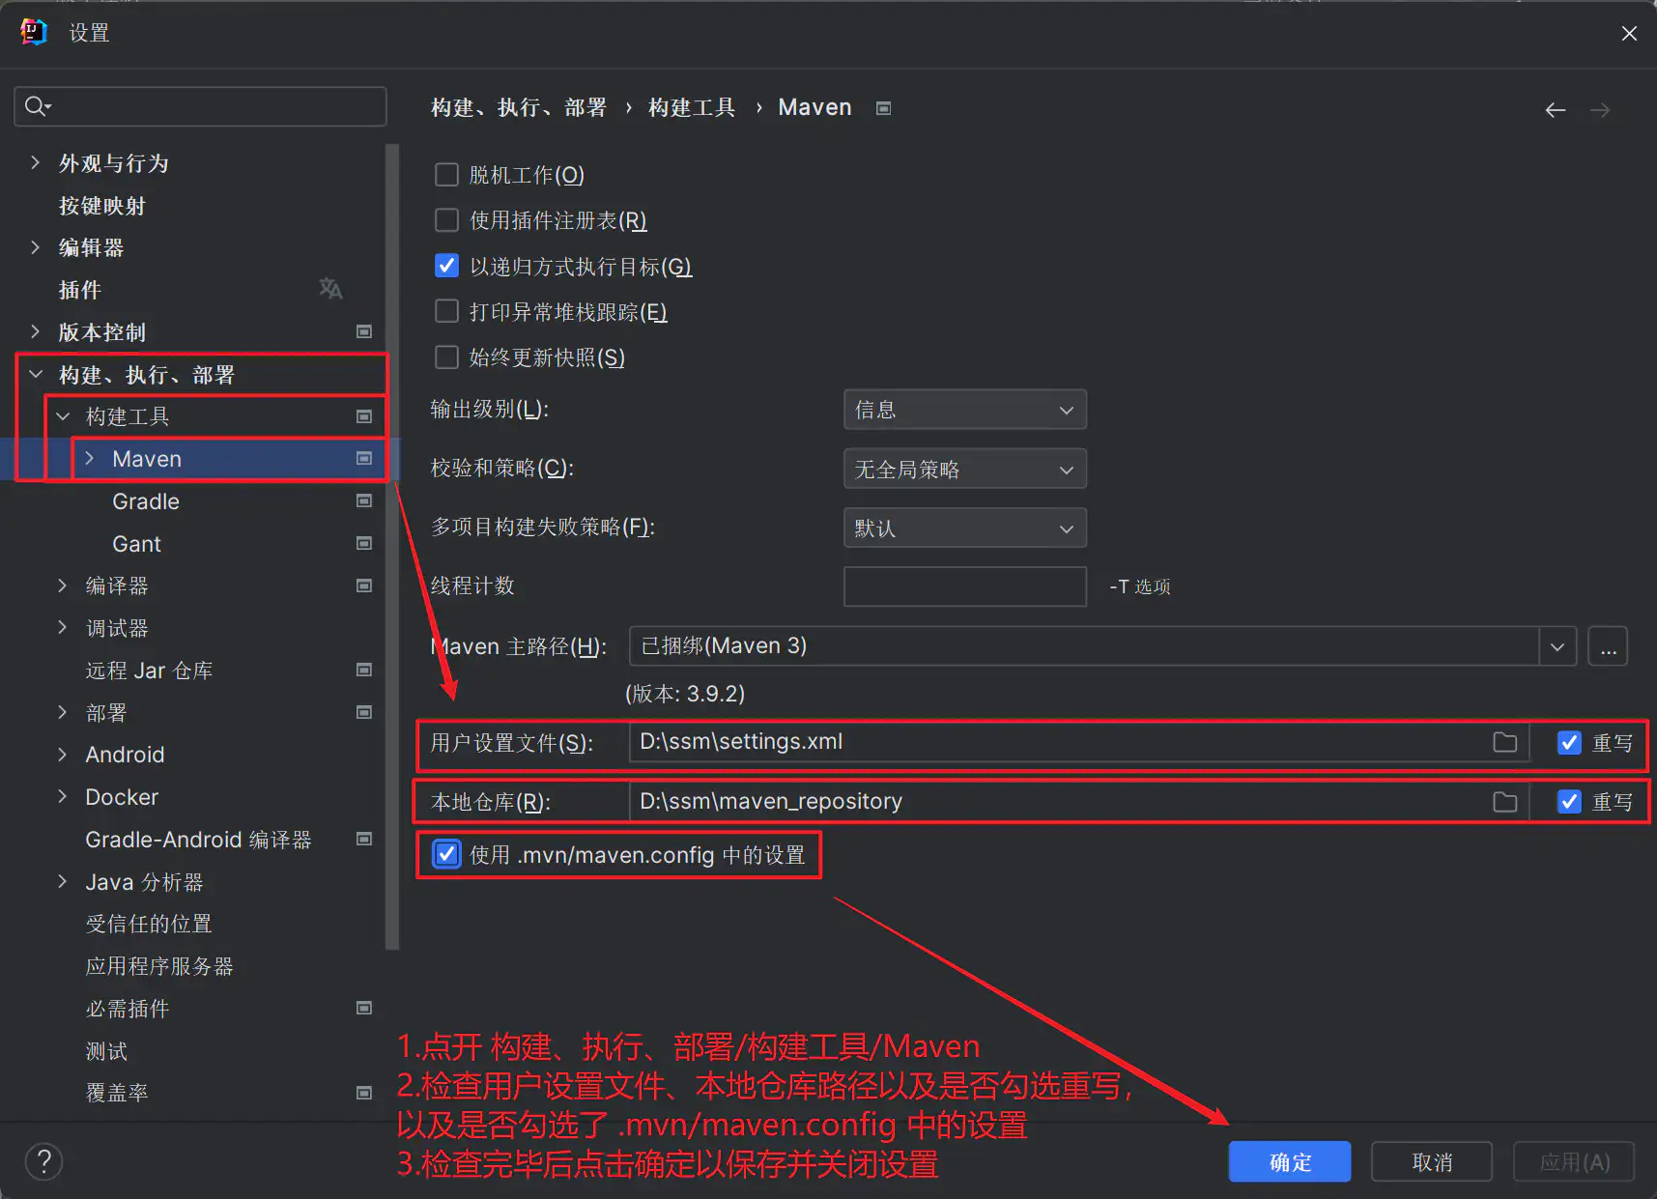Click the settings tree scrollbar
This screenshot has width=1657, height=1199.
[x=391, y=547]
